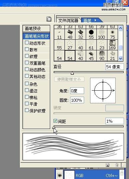Tick the 喷枪 airbrush checkbox

coord(27,97)
